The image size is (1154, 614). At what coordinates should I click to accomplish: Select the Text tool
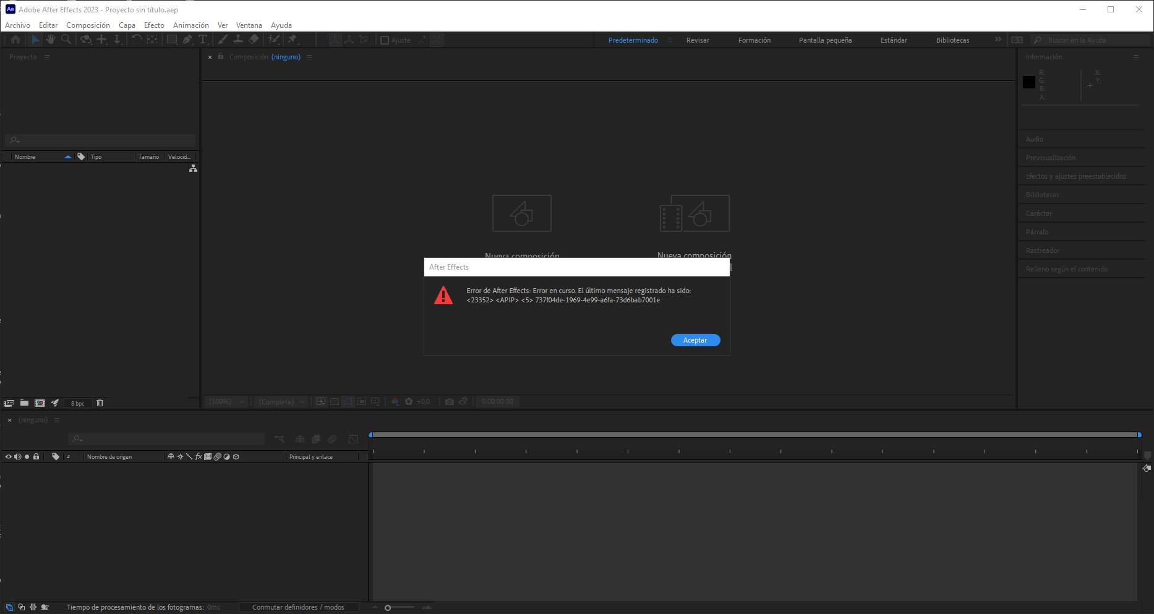[203, 39]
